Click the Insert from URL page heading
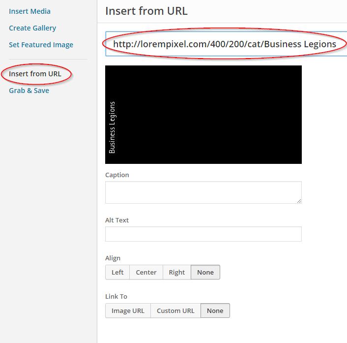Image resolution: width=347 pixels, height=343 pixels. [146, 11]
